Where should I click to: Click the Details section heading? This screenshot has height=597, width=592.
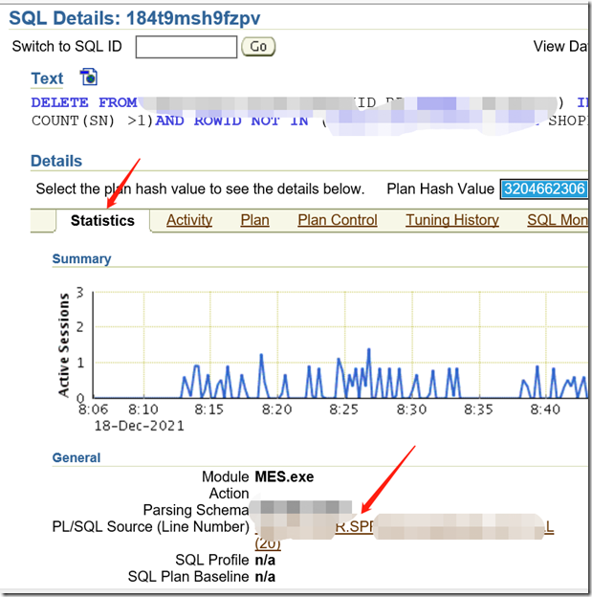[x=56, y=161]
